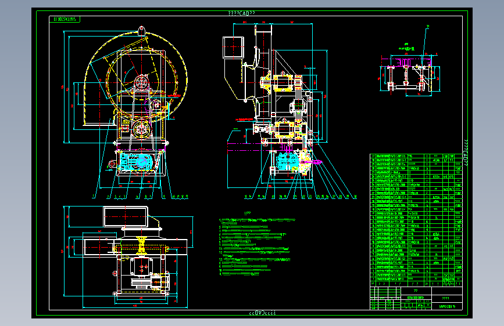Click the green parts list table
The height and width of the screenshot is (326, 504).
[416, 220]
